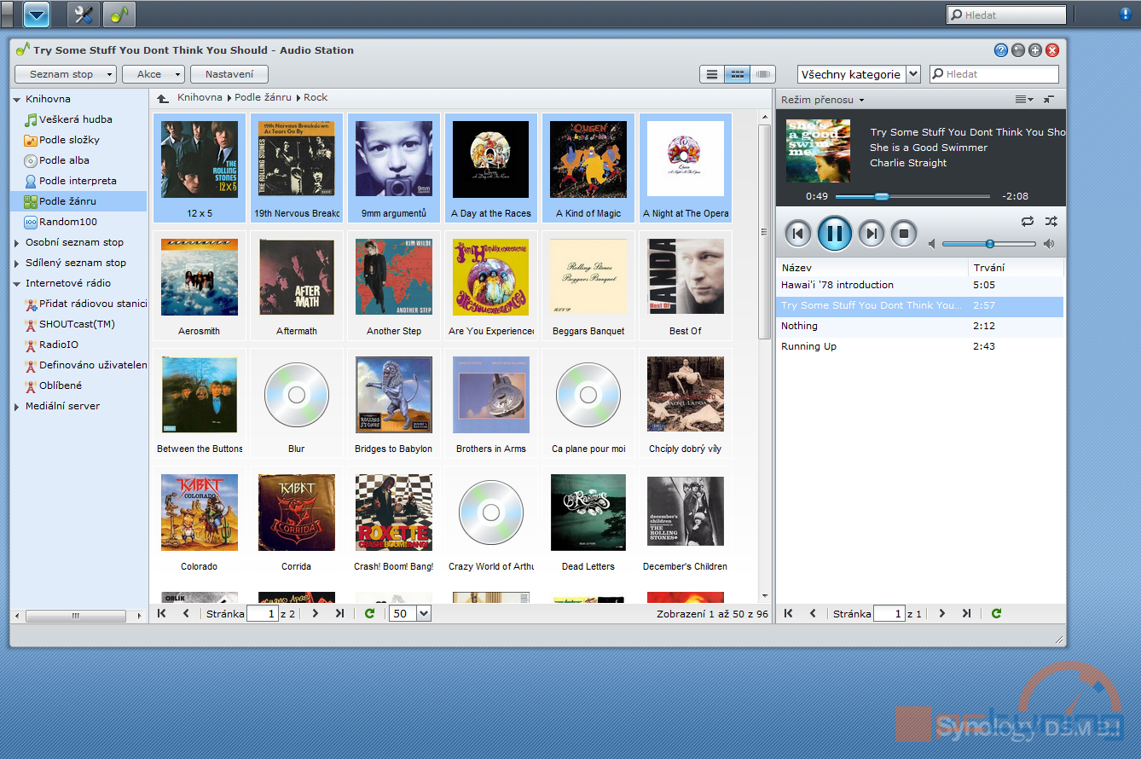Go up one level in the breadcrumb
This screenshot has height=759, width=1141.
(x=162, y=98)
